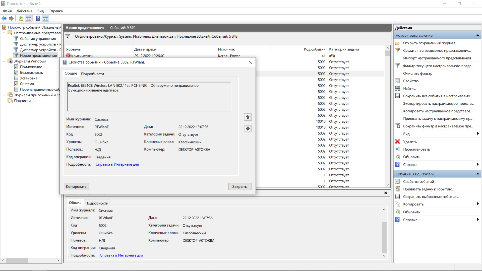Sort by Уровень column header

98,49
